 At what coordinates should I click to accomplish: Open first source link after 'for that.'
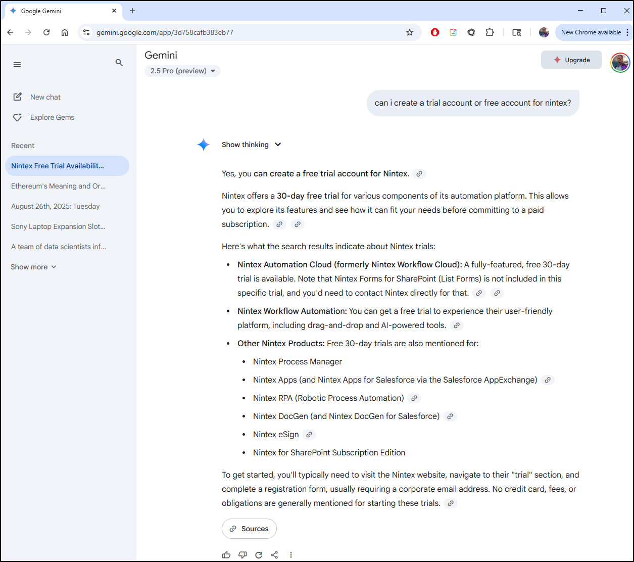click(479, 293)
